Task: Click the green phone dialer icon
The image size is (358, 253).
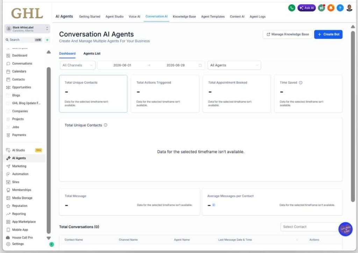Action: (x=292, y=8)
